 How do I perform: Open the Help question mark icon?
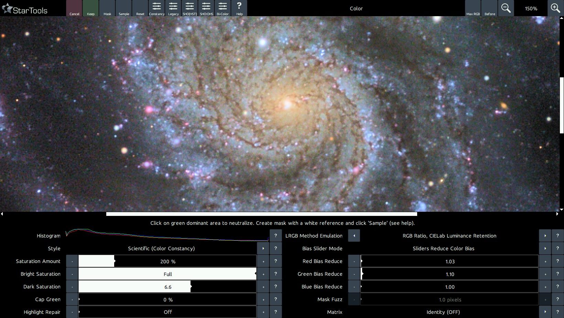tap(239, 8)
